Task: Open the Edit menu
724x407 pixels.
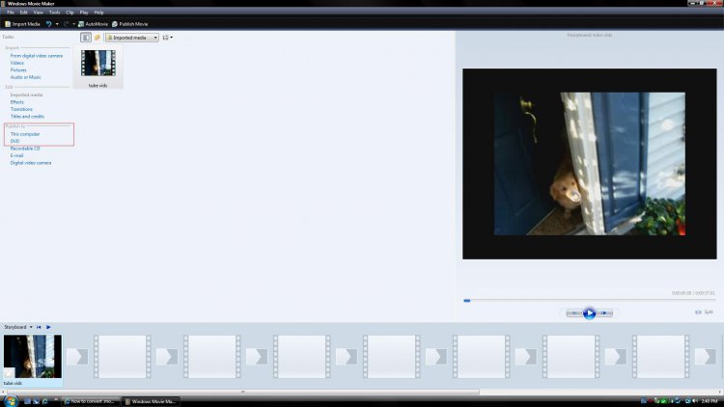Action: tap(23, 13)
